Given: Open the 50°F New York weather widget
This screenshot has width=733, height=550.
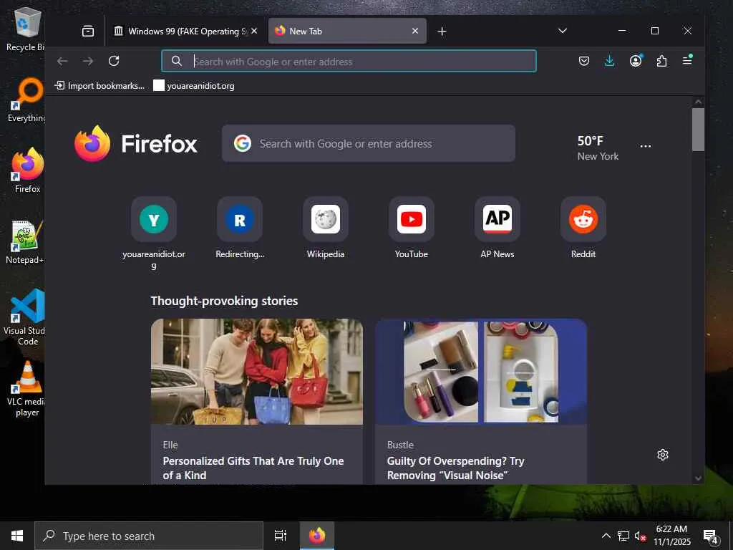Looking at the screenshot, I should (598, 148).
